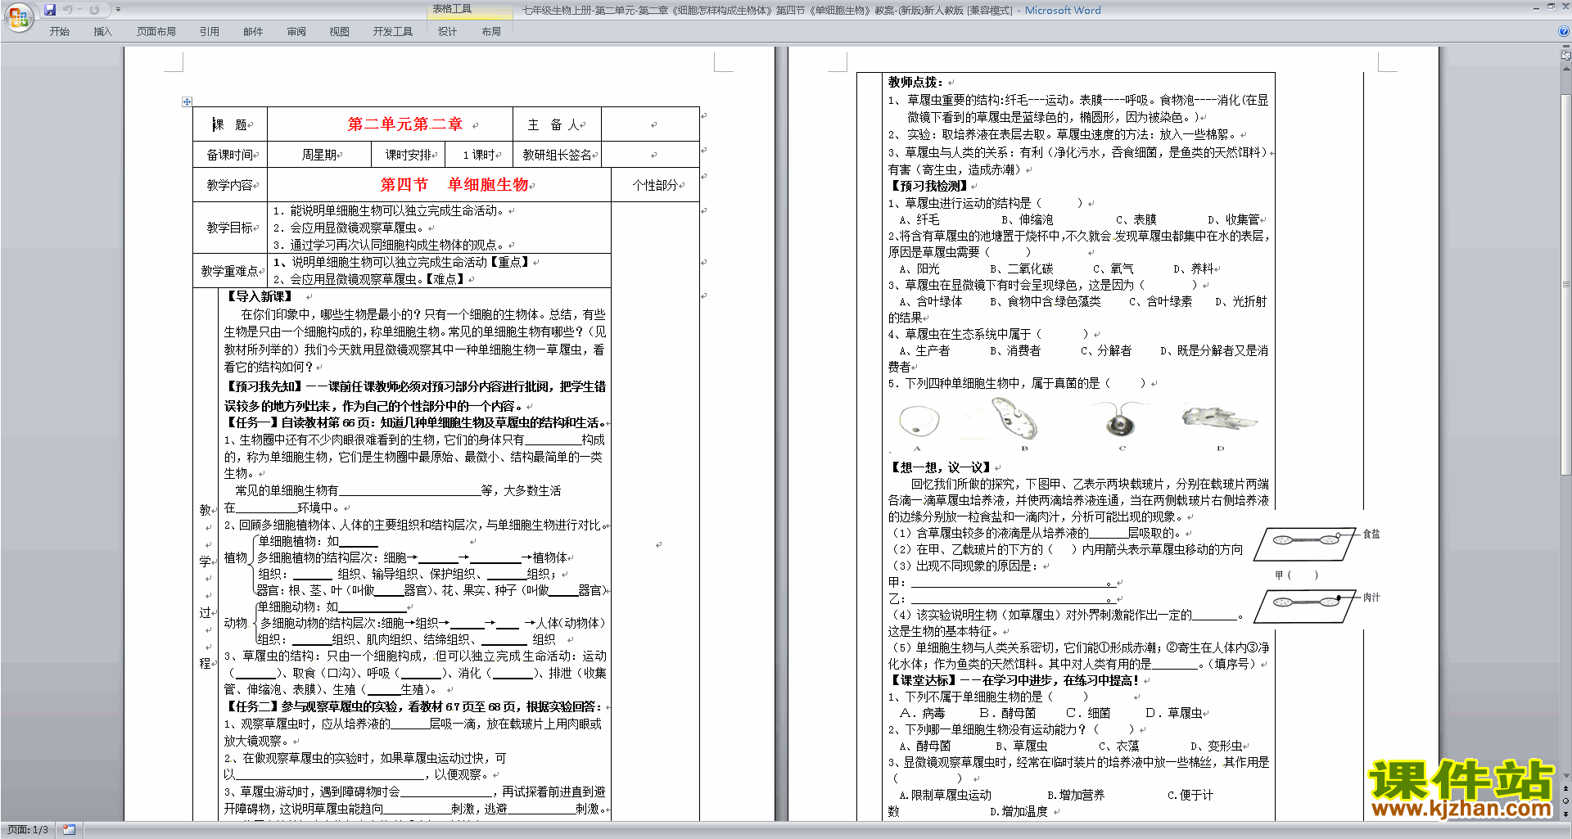Click the Undo icon

point(68,10)
